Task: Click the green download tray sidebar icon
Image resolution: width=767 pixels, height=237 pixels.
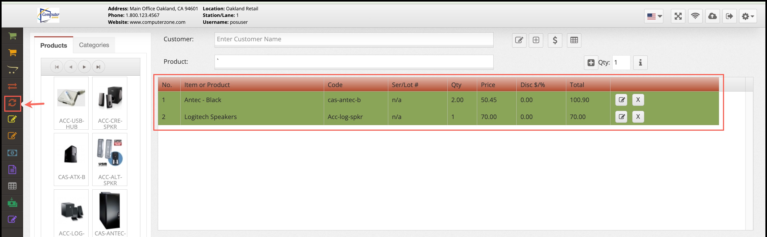Action: tap(12, 203)
